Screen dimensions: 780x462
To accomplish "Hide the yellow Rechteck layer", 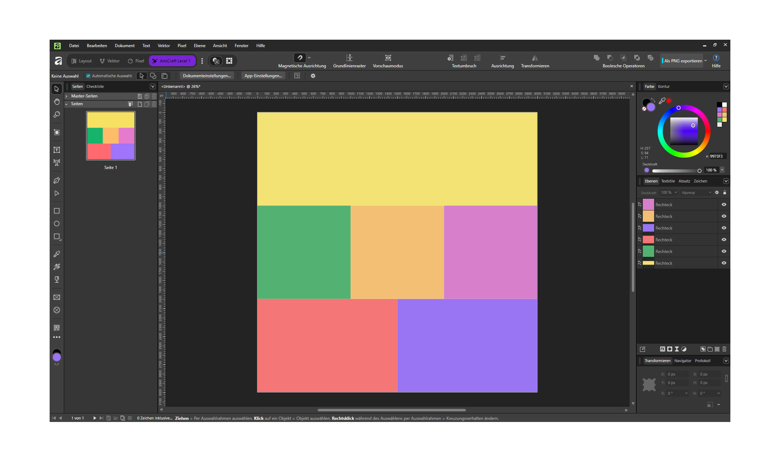I will pos(724,263).
